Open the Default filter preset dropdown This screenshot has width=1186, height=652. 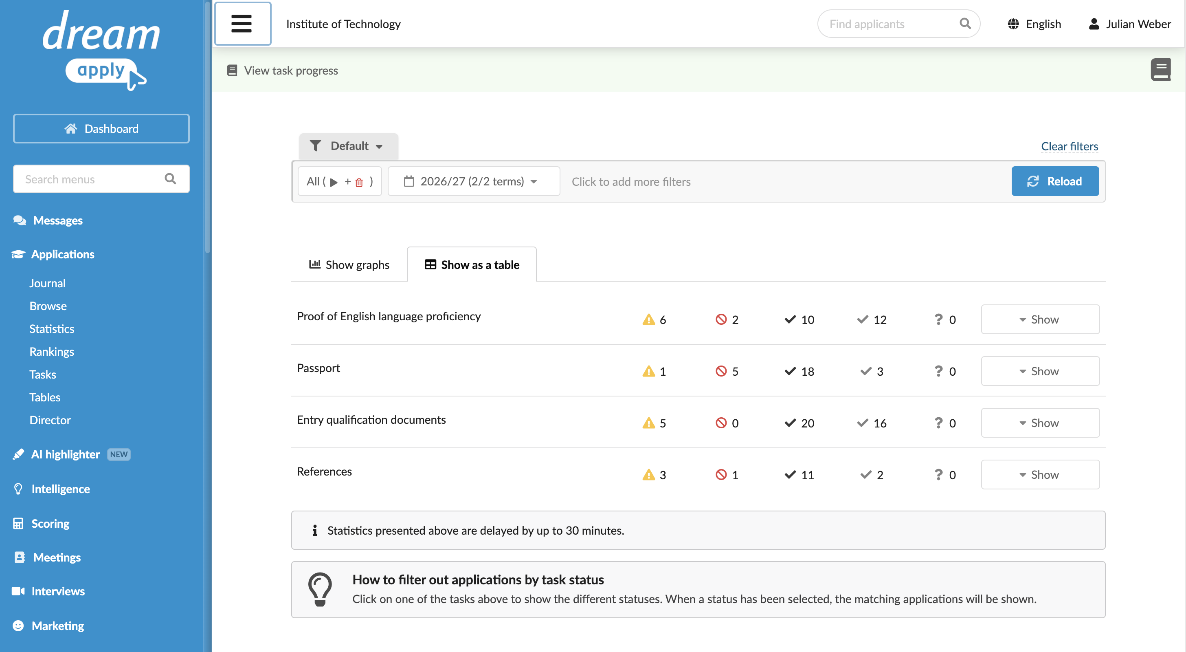(x=348, y=146)
